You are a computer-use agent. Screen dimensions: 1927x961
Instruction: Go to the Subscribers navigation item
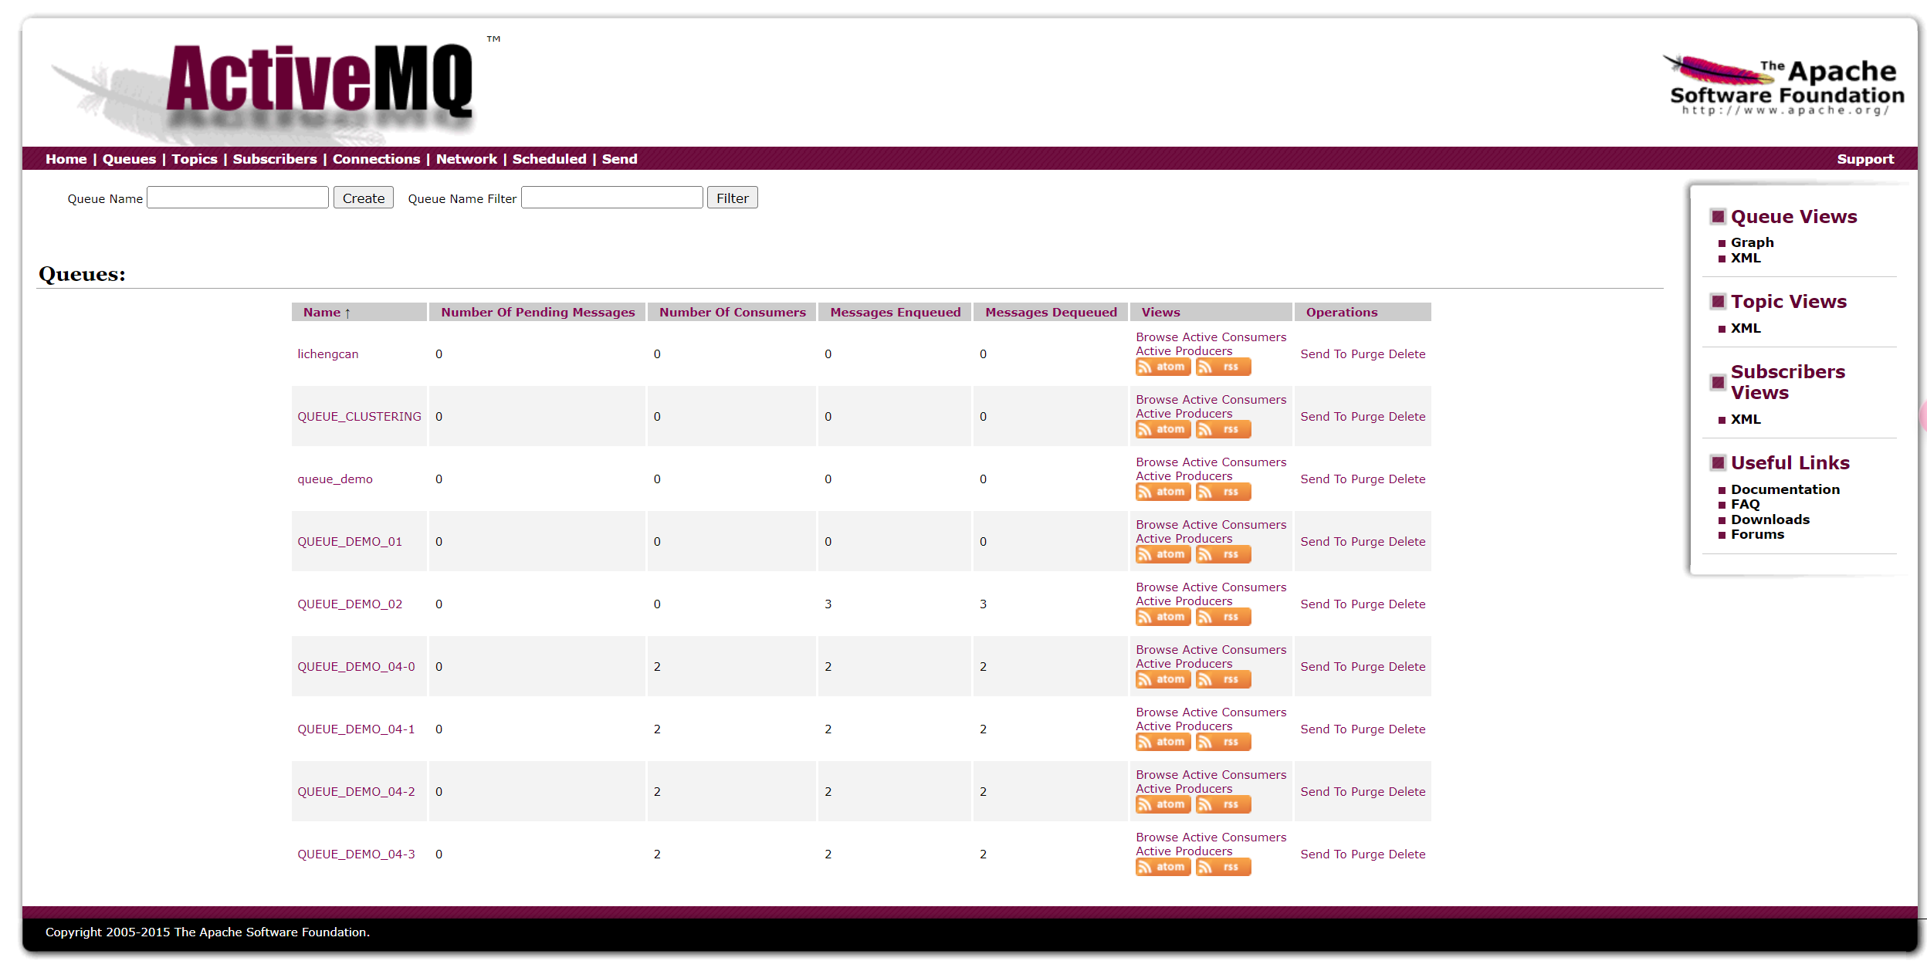click(274, 159)
